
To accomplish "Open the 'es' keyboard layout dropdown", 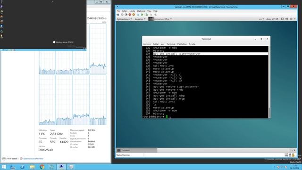I will point(261,19).
